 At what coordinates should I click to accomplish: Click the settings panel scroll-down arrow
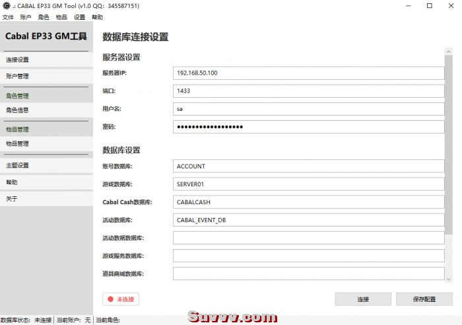tap(448, 279)
